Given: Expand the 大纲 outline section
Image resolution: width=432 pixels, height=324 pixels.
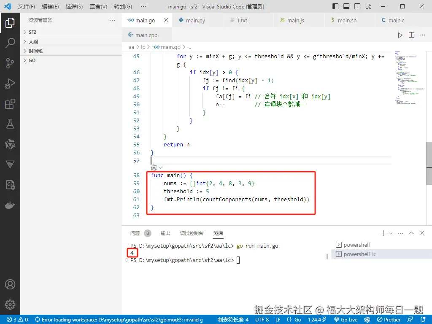Looking at the screenshot, I should click(71, 42).
